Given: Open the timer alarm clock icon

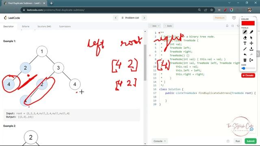Looking at the screenshot, I should tap(234, 18).
